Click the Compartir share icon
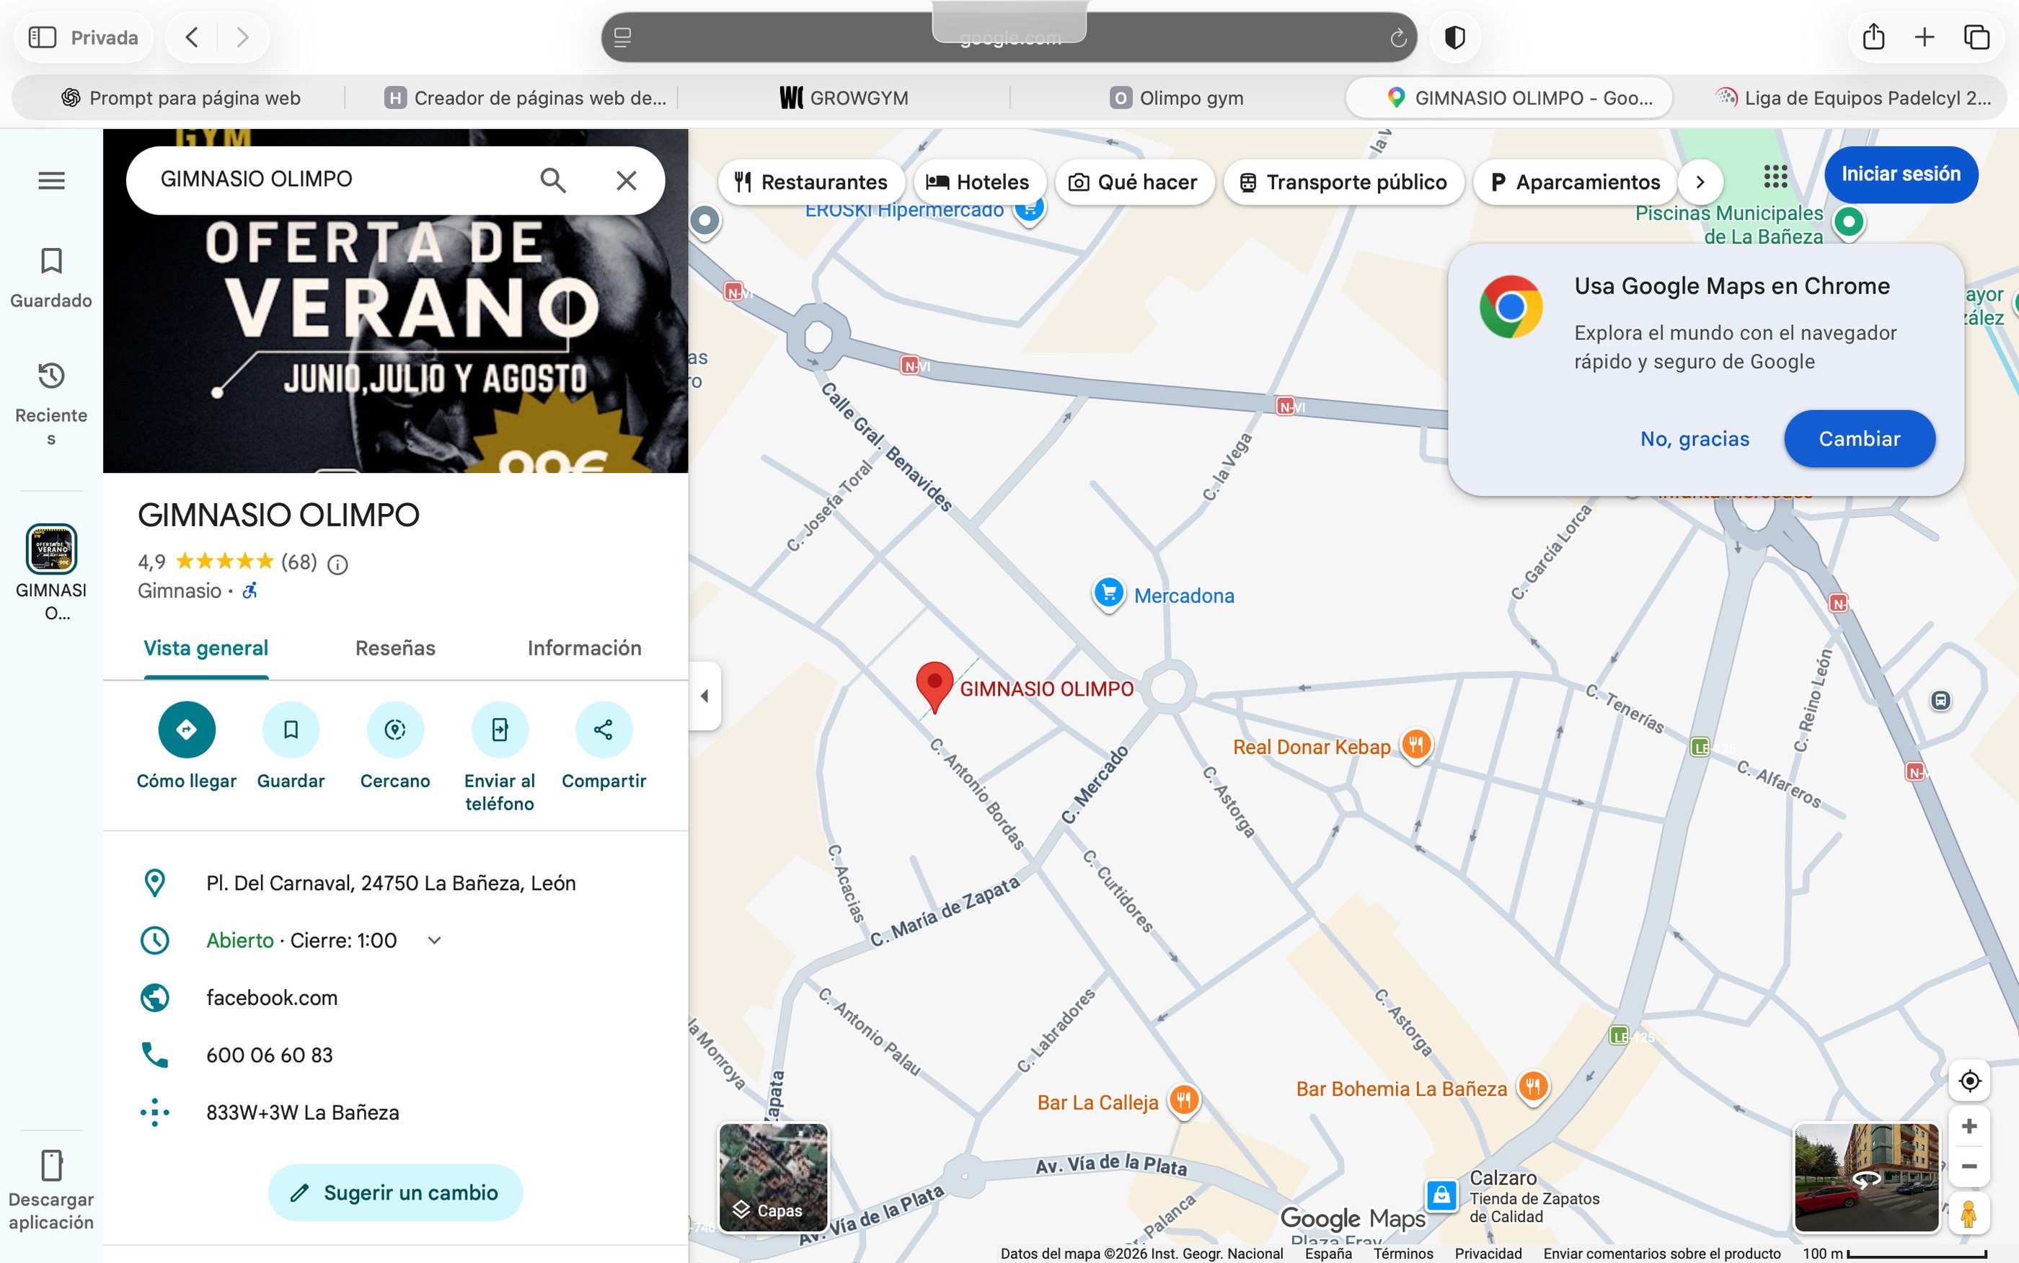This screenshot has height=1263, width=2019. 603,730
